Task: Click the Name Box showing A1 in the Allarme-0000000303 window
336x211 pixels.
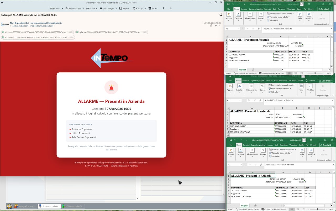Action: coord(233,29)
